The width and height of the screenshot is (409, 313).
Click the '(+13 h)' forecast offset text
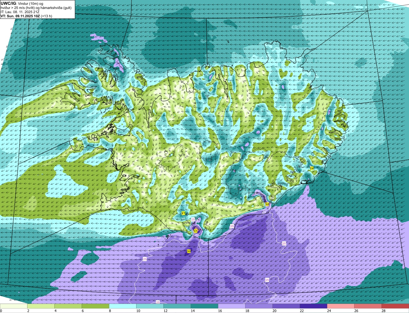47,16
